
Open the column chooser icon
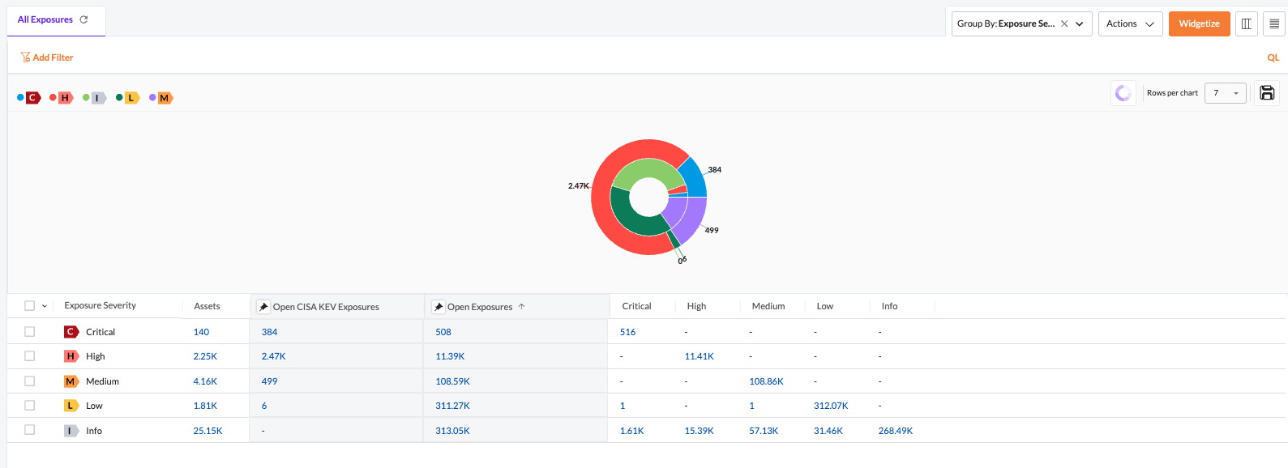[x=1247, y=23]
